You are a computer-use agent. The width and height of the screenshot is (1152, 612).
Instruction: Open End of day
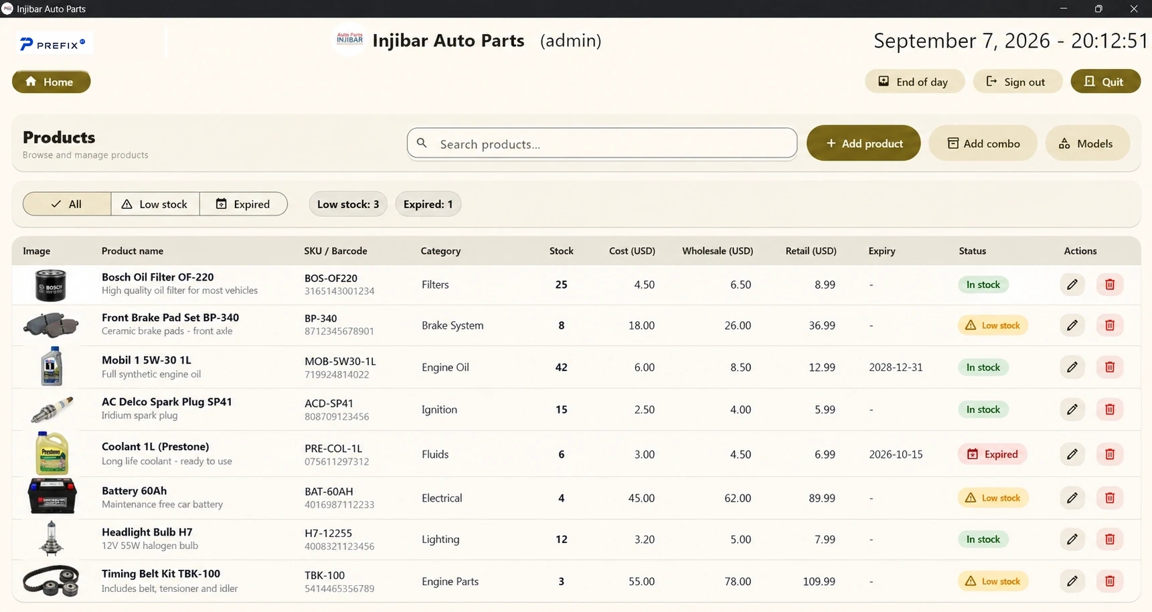tap(915, 82)
